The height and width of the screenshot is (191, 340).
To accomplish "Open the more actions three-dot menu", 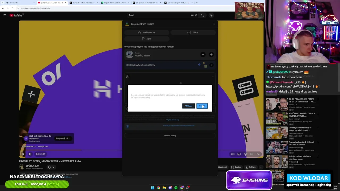I will tap(261, 167).
